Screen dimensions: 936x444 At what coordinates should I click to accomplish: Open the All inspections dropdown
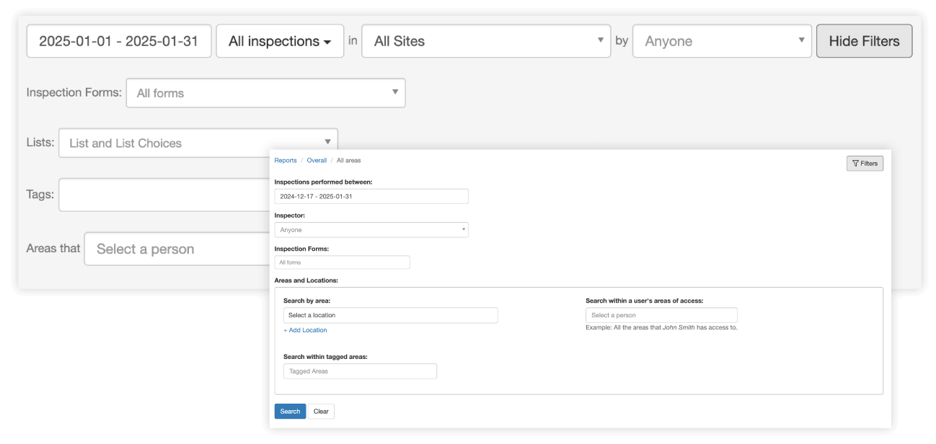click(x=280, y=40)
